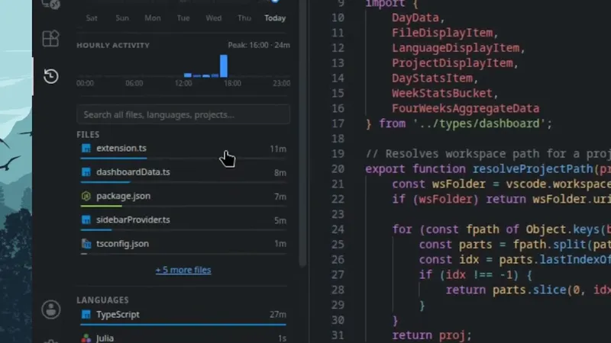611x343 pixels.
Task: Click the sidebar vertical scrollbar
Action: coord(302,132)
